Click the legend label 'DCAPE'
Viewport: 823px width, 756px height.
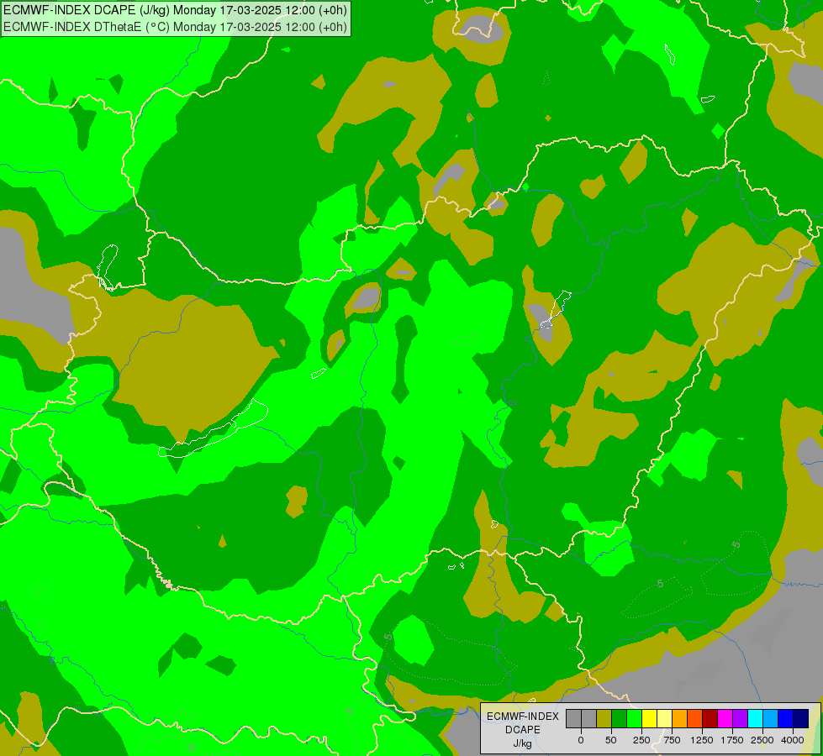tap(523, 730)
